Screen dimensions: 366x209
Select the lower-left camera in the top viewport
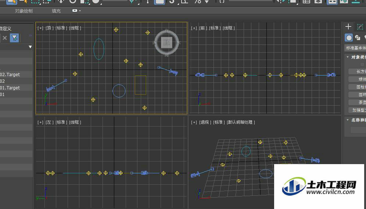[50, 88]
